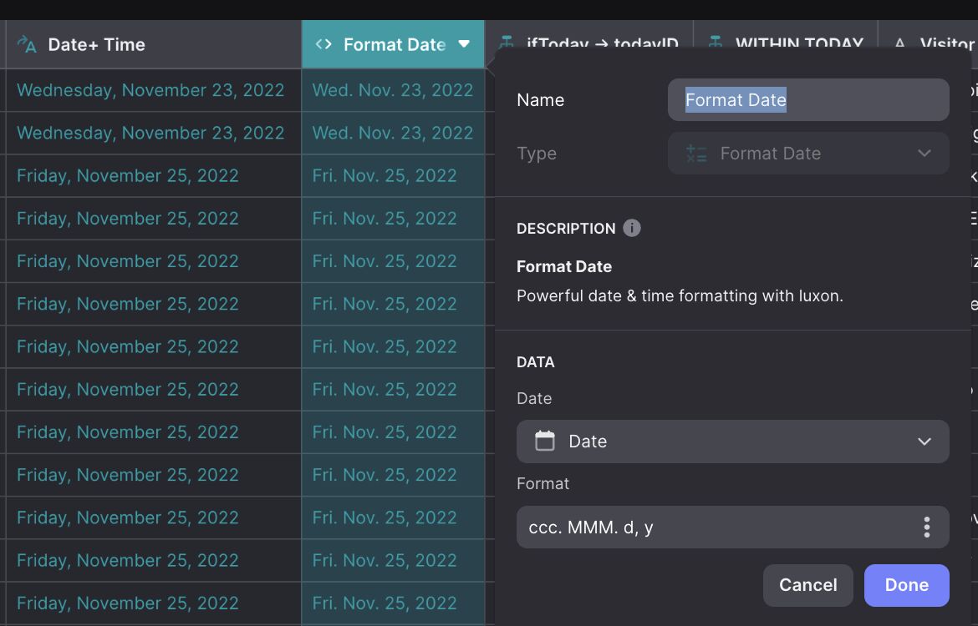Click the ifToday → todayID column icon
The height and width of the screenshot is (626, 978).
coord(506,42)
